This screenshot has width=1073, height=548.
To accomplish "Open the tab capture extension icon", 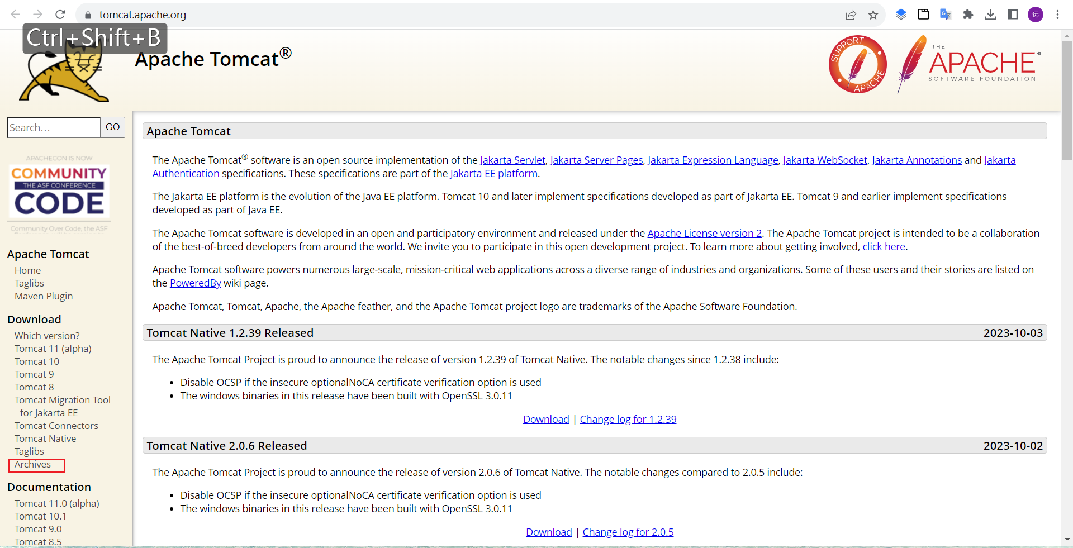I will point(923,15).
